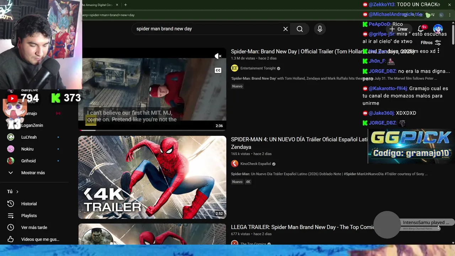This screenshot has height=256, width=455.
Task: Open the KinoCheck Español channel avatar
Action: click(x=234, y=164)
